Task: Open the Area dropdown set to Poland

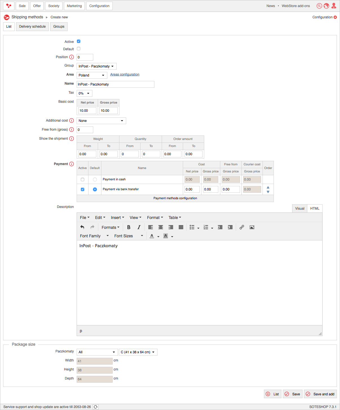Action: coord(92,75)
